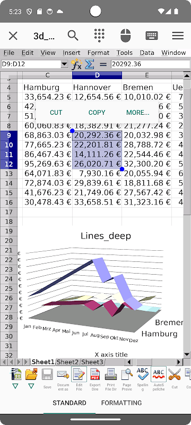Click the equals Function icon

[103, 64]
